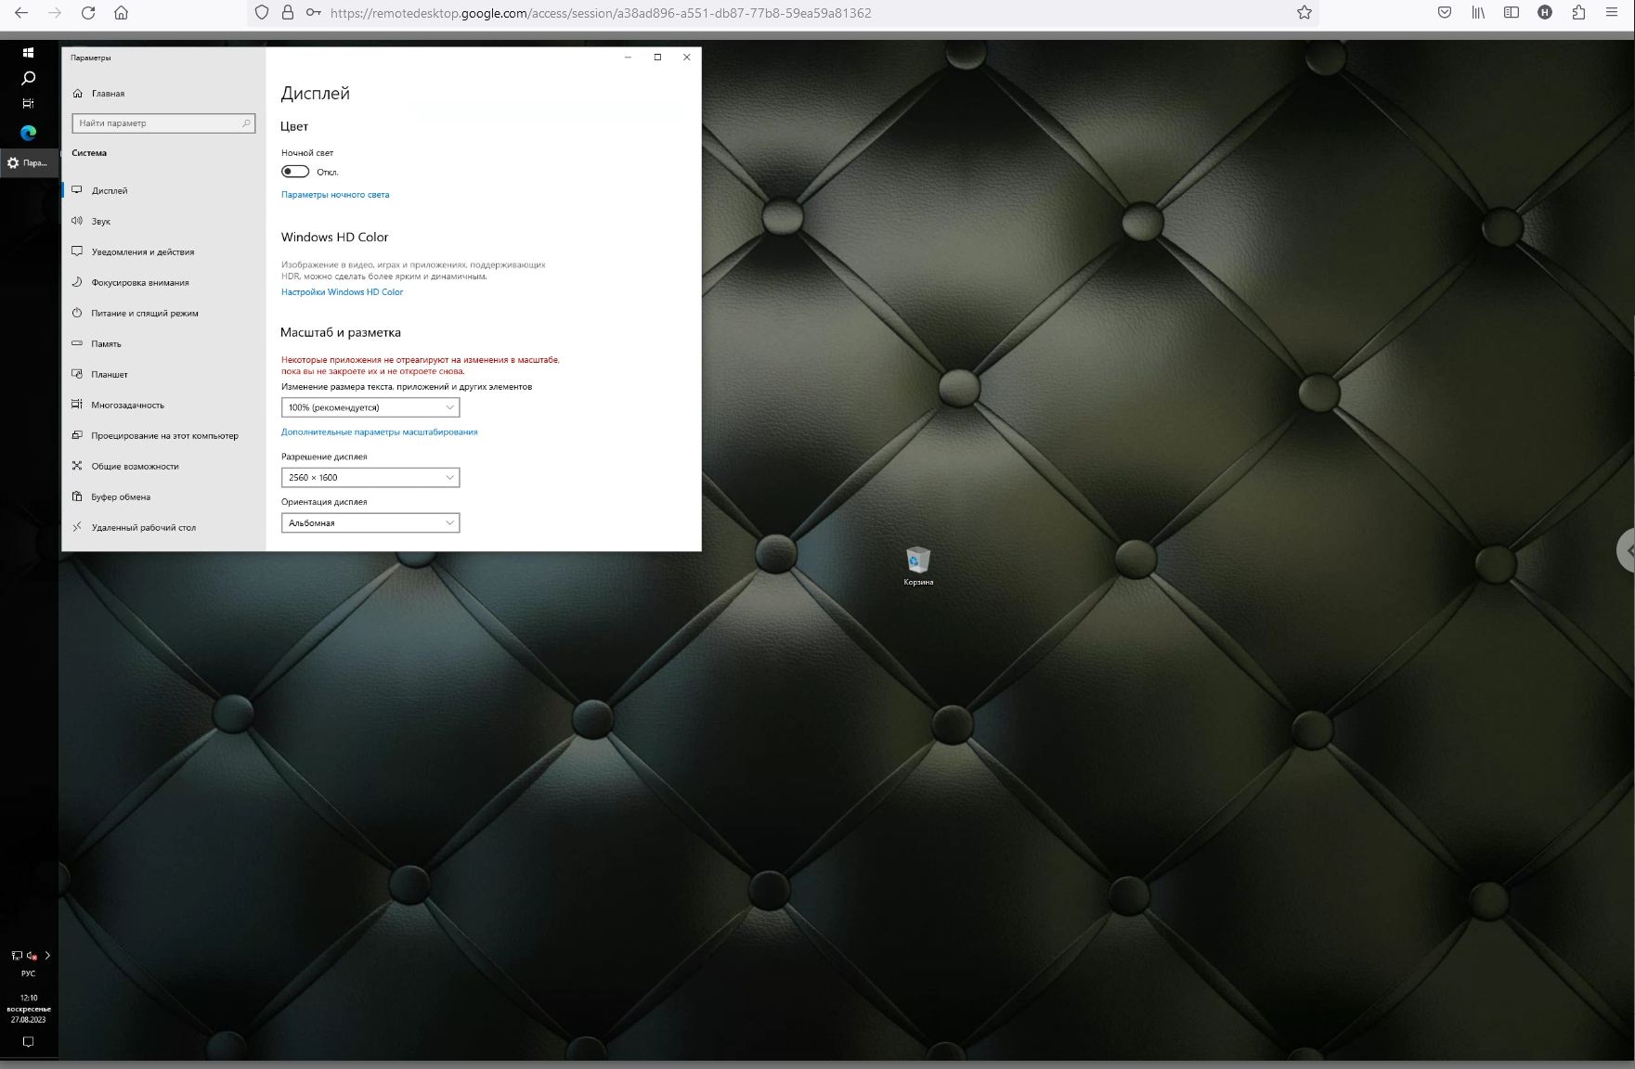1635x1069 pixels.
Task: Go back with the browser back arrow
Action: [21, 13]
